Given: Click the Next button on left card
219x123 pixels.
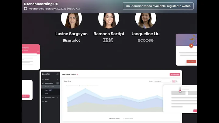Looking at the screenshot, I should click(x=26, y=96).
